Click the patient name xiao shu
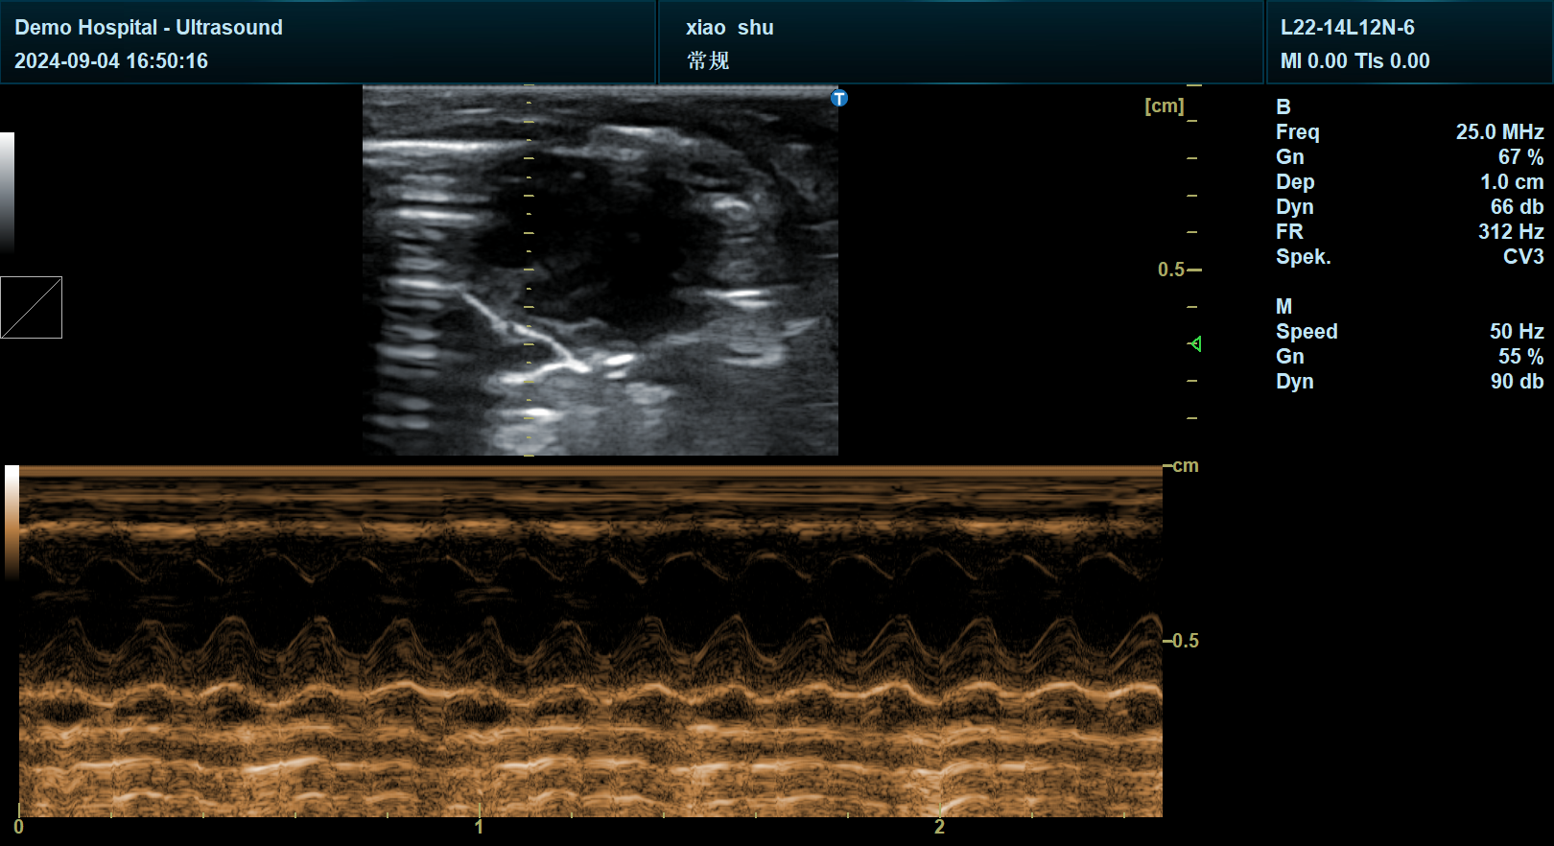This screenshot has height=846, width=1554. click(729, 28)
